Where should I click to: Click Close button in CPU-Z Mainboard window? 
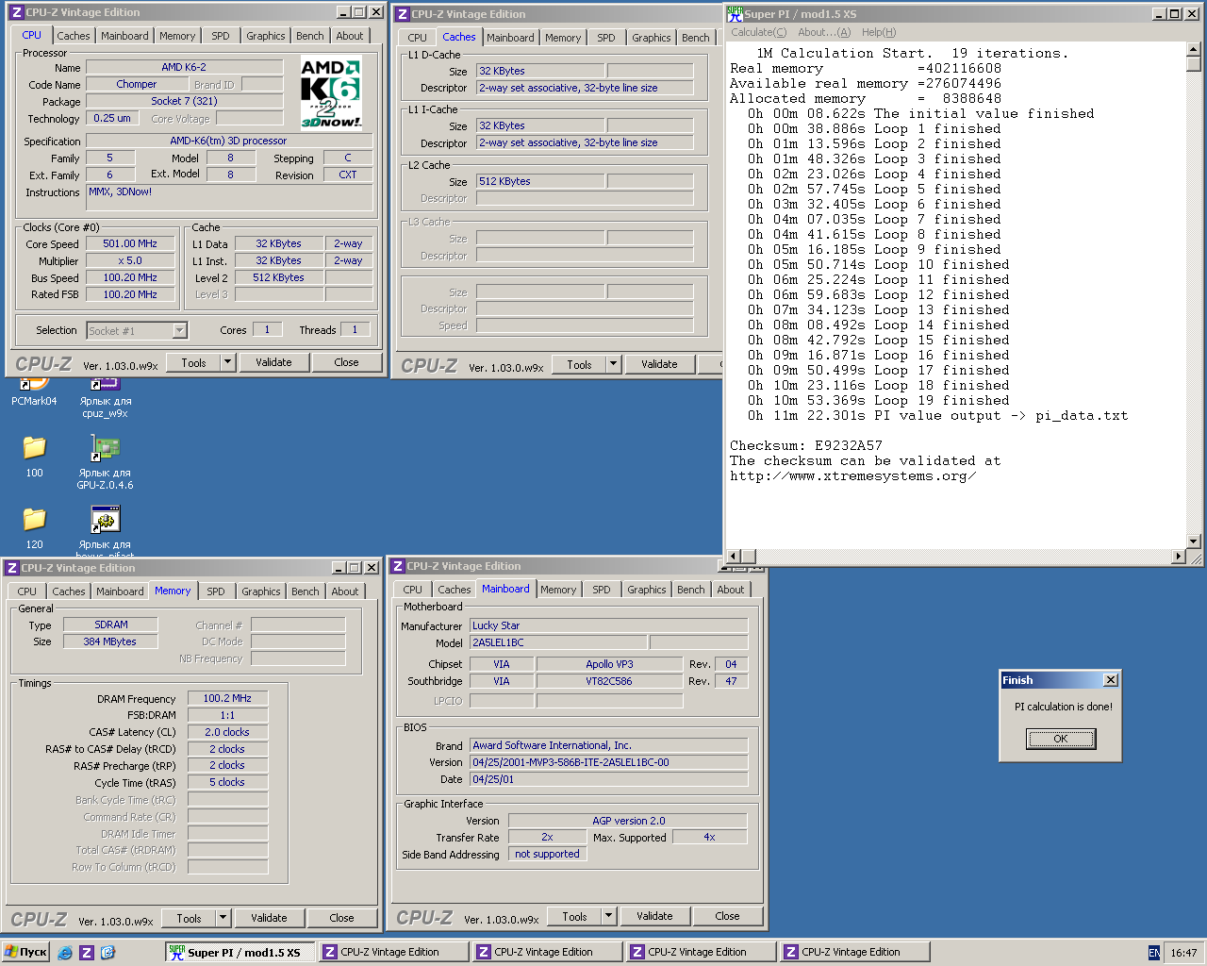tap(727, 916)
